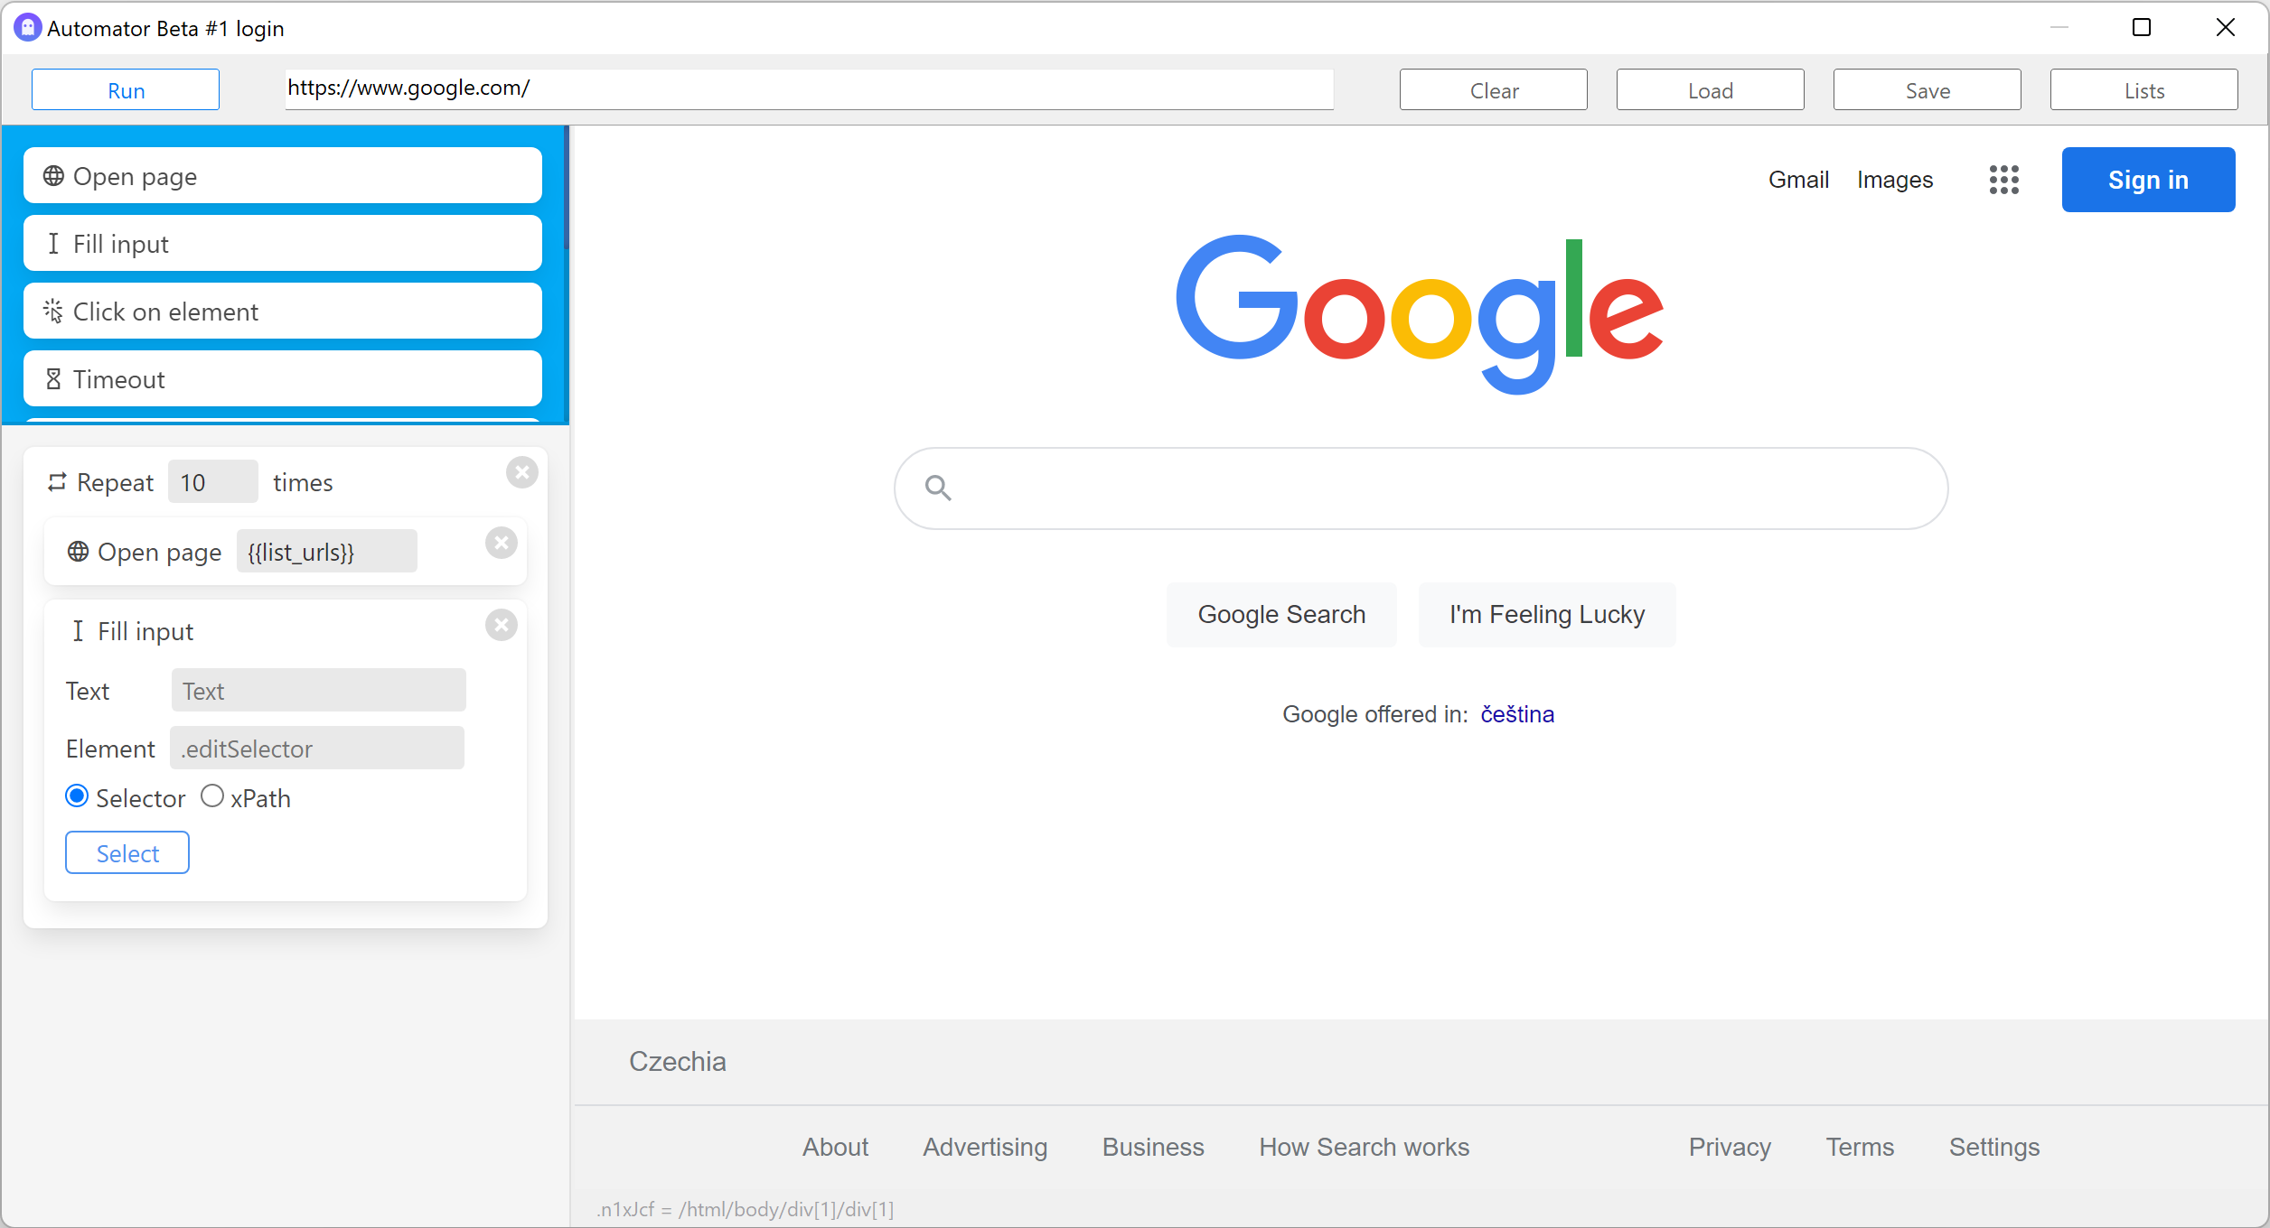Click the text cursor icon in the palette Fill input item
2270x1228 pixels.
pyautogui.click(x=53, y=244)
